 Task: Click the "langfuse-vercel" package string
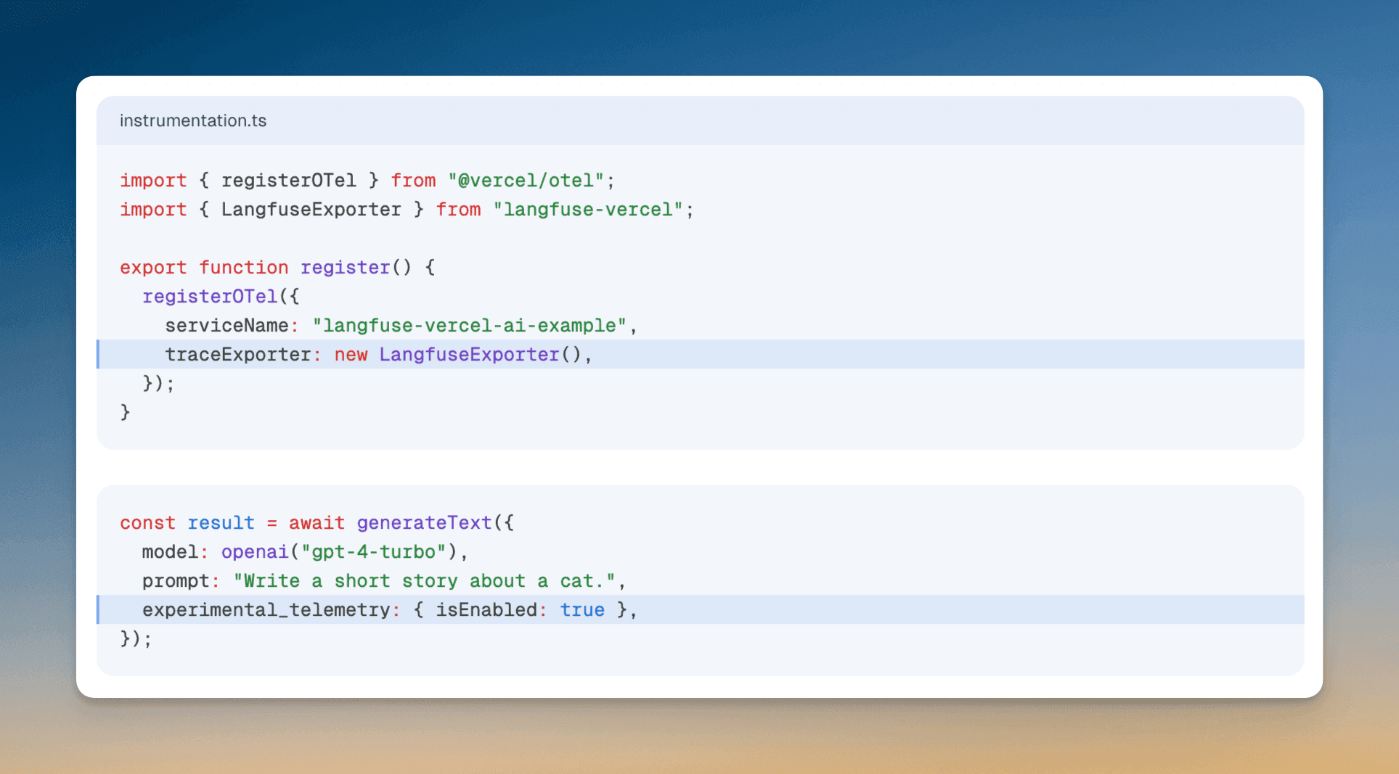tap(588, 210)
